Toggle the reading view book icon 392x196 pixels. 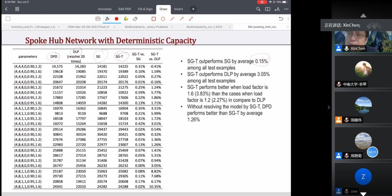[268, 9]
